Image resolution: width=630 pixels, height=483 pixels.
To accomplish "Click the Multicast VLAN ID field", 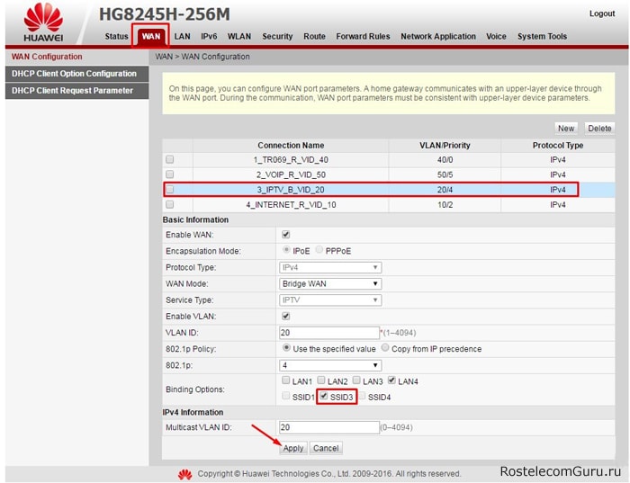I will [328, 428].
